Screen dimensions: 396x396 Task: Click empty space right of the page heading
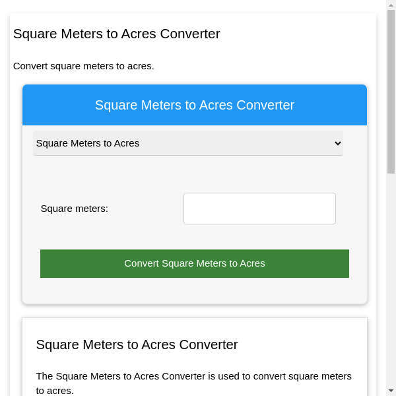(297, 34)
